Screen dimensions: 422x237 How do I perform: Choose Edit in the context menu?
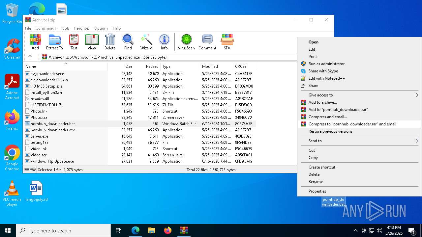(359, 49)
